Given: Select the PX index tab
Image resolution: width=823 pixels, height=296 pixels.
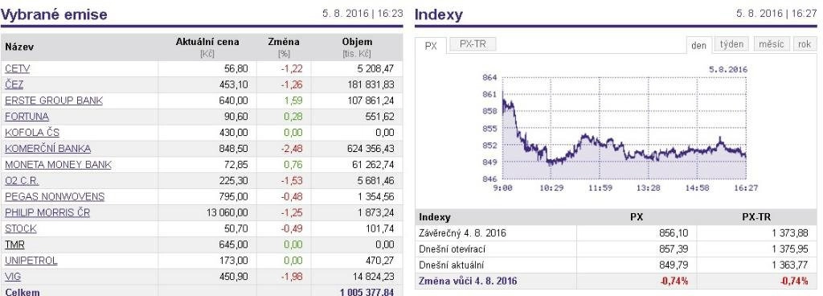Looking at the screenshot, I should coord(431,46).
